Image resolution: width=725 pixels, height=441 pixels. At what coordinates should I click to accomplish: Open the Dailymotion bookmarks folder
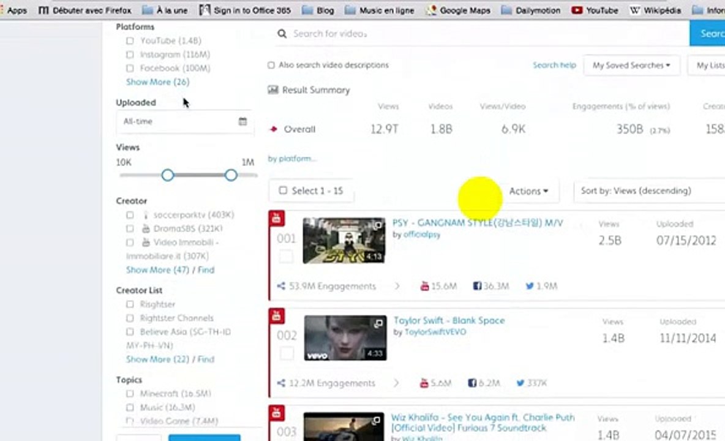click(531, 10)
